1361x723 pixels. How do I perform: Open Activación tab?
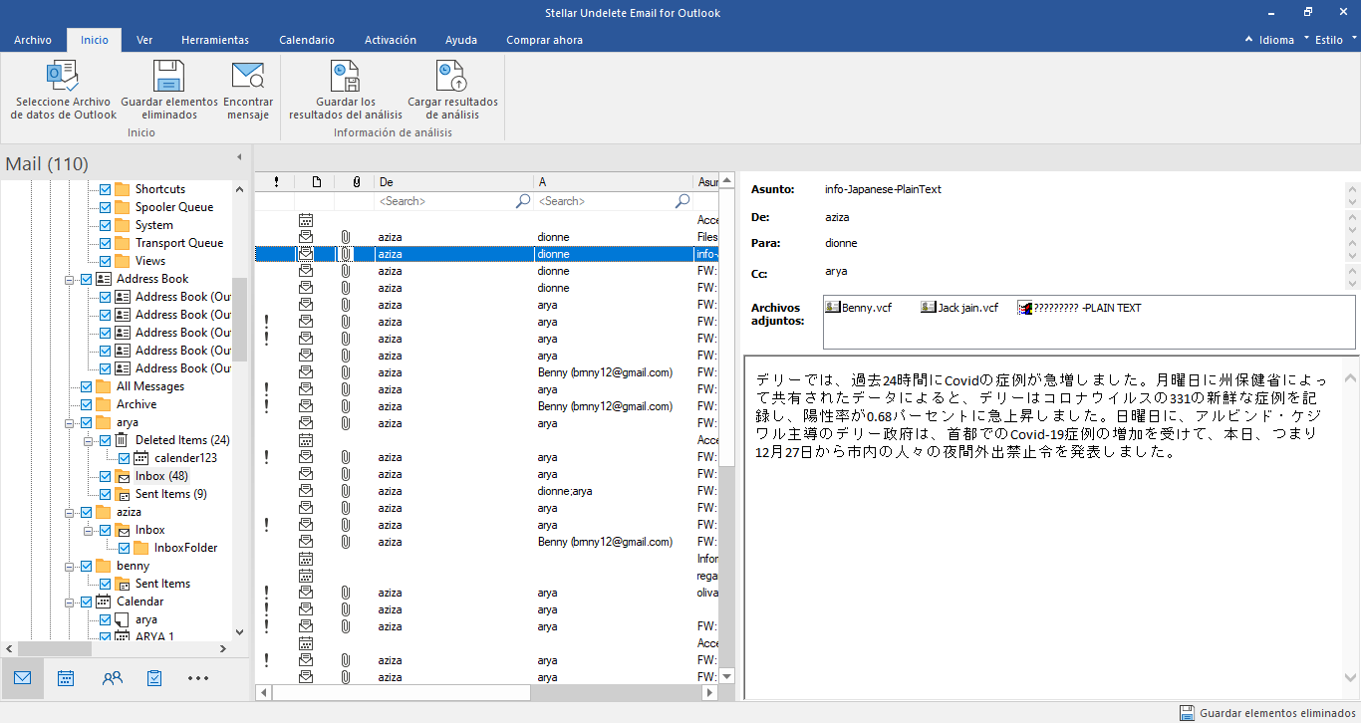[391, 40]
